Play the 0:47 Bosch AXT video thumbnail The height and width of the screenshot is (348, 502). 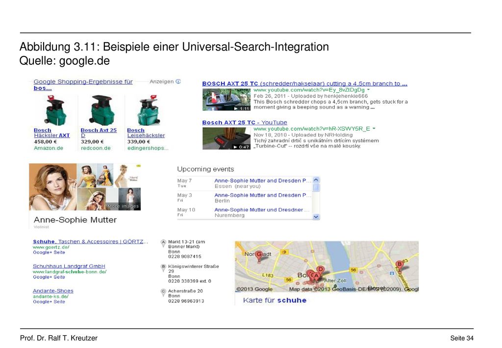(x=226, y=138)
